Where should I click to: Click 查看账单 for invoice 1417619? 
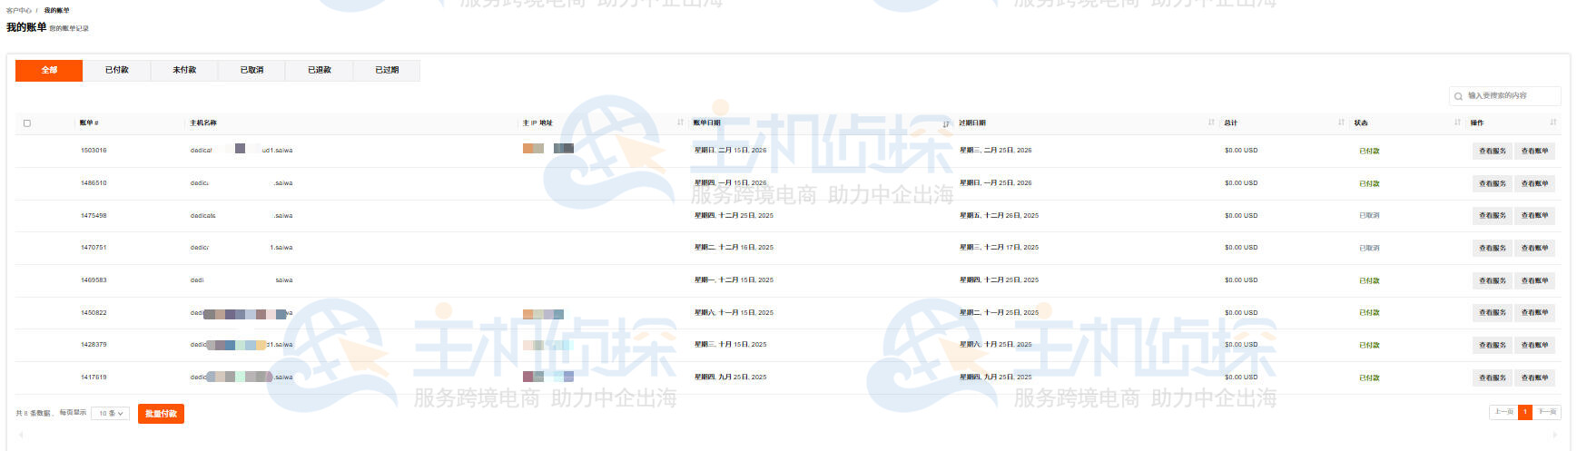pyautogui.click(x=1534, y=377)
